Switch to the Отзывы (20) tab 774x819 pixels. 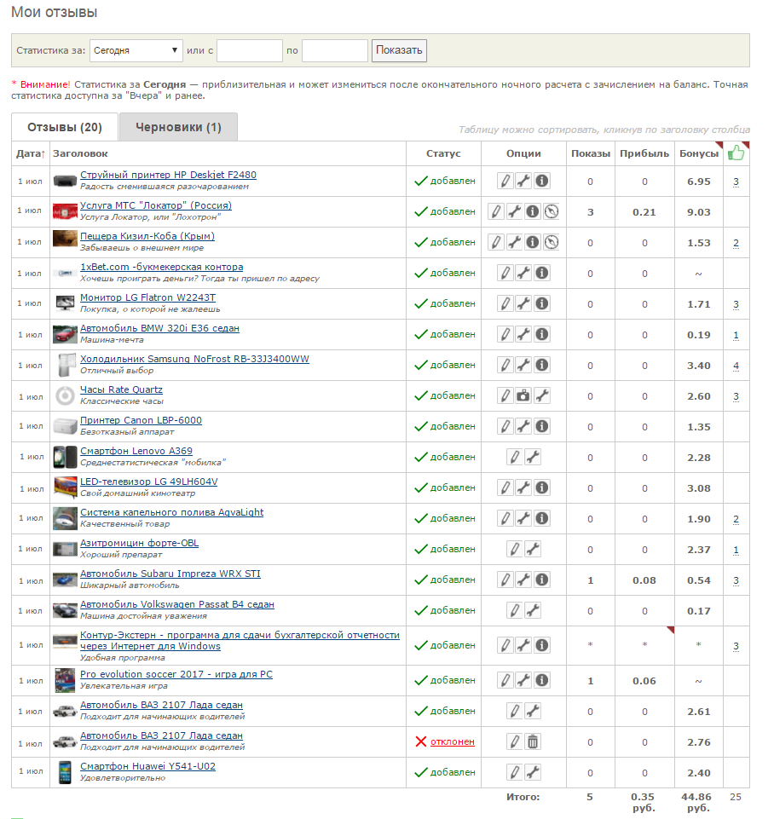click(x=65, y=127)
